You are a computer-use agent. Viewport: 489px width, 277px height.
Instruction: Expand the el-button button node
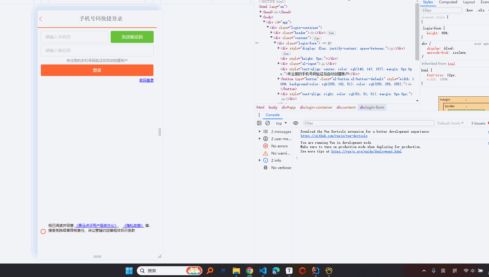tap(279, 79)
